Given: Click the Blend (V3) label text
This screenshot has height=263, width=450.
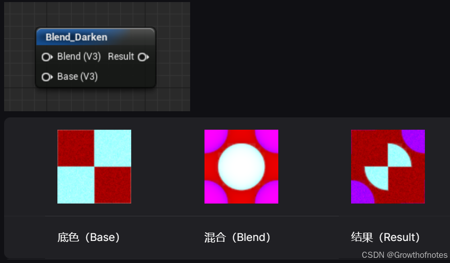Looking at the screenshot, I should coord(79,56).
